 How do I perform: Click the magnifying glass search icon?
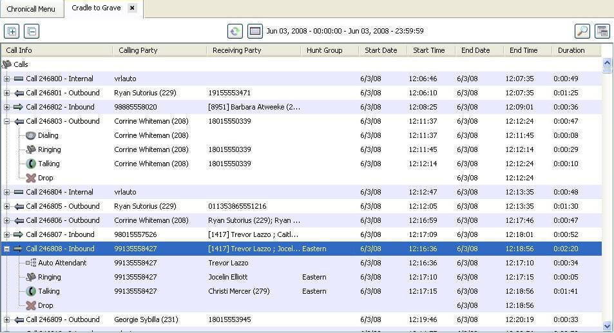[582, 31]
